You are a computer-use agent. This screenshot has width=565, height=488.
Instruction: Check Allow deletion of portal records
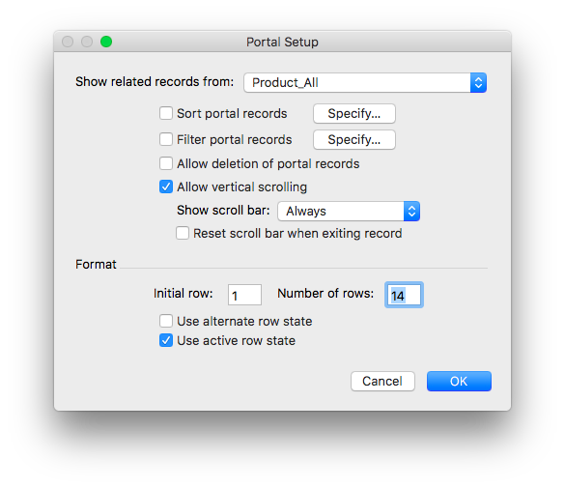click(x=166, y=163)
